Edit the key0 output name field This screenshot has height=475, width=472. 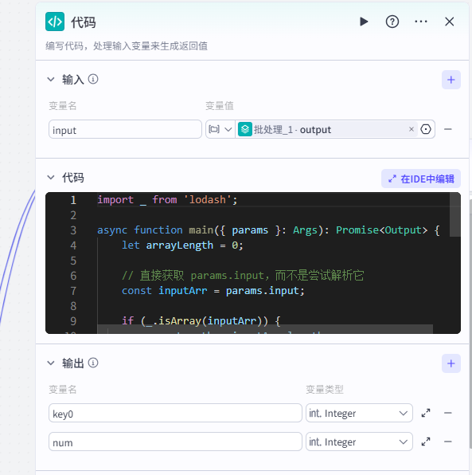click(175, 413)
